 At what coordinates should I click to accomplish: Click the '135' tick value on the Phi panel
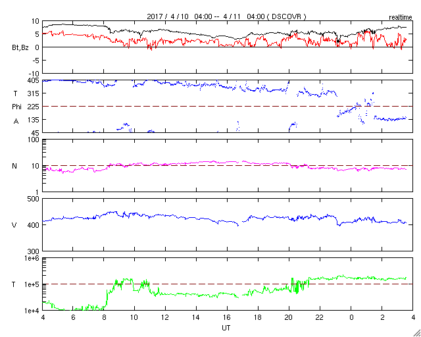(x=34, y=119)
